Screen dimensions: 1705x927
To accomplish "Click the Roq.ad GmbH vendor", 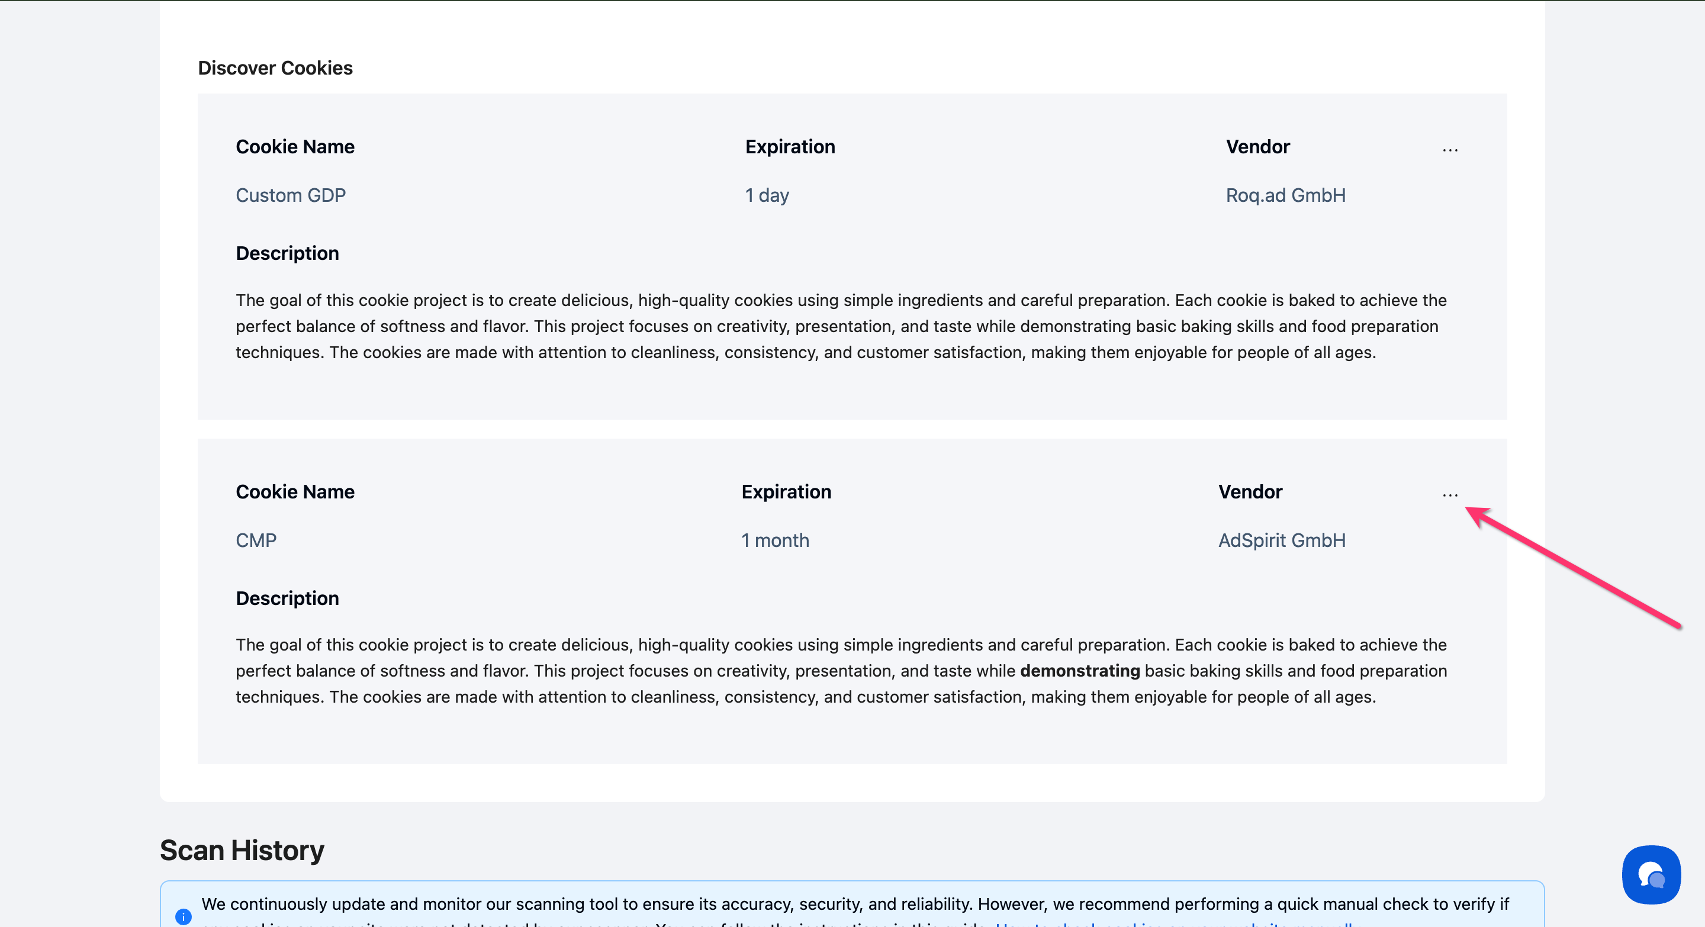I will click(1285, 195).
